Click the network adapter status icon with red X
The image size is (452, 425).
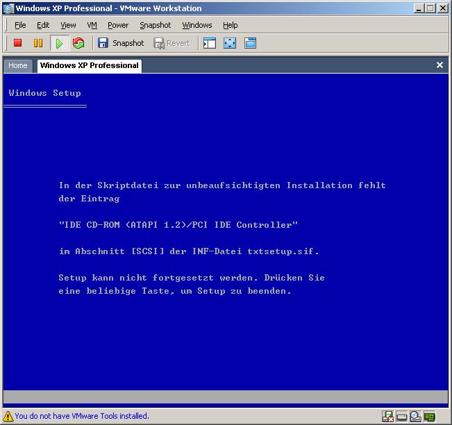point(387,417)
